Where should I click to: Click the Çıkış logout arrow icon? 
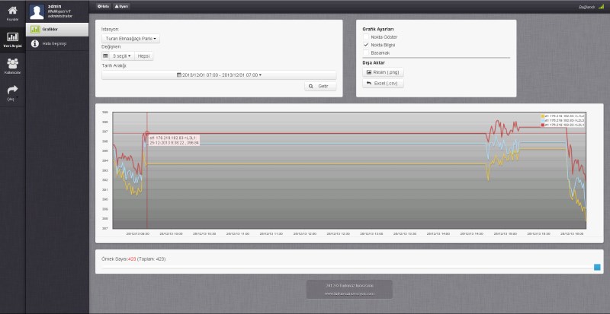(12, 91)
